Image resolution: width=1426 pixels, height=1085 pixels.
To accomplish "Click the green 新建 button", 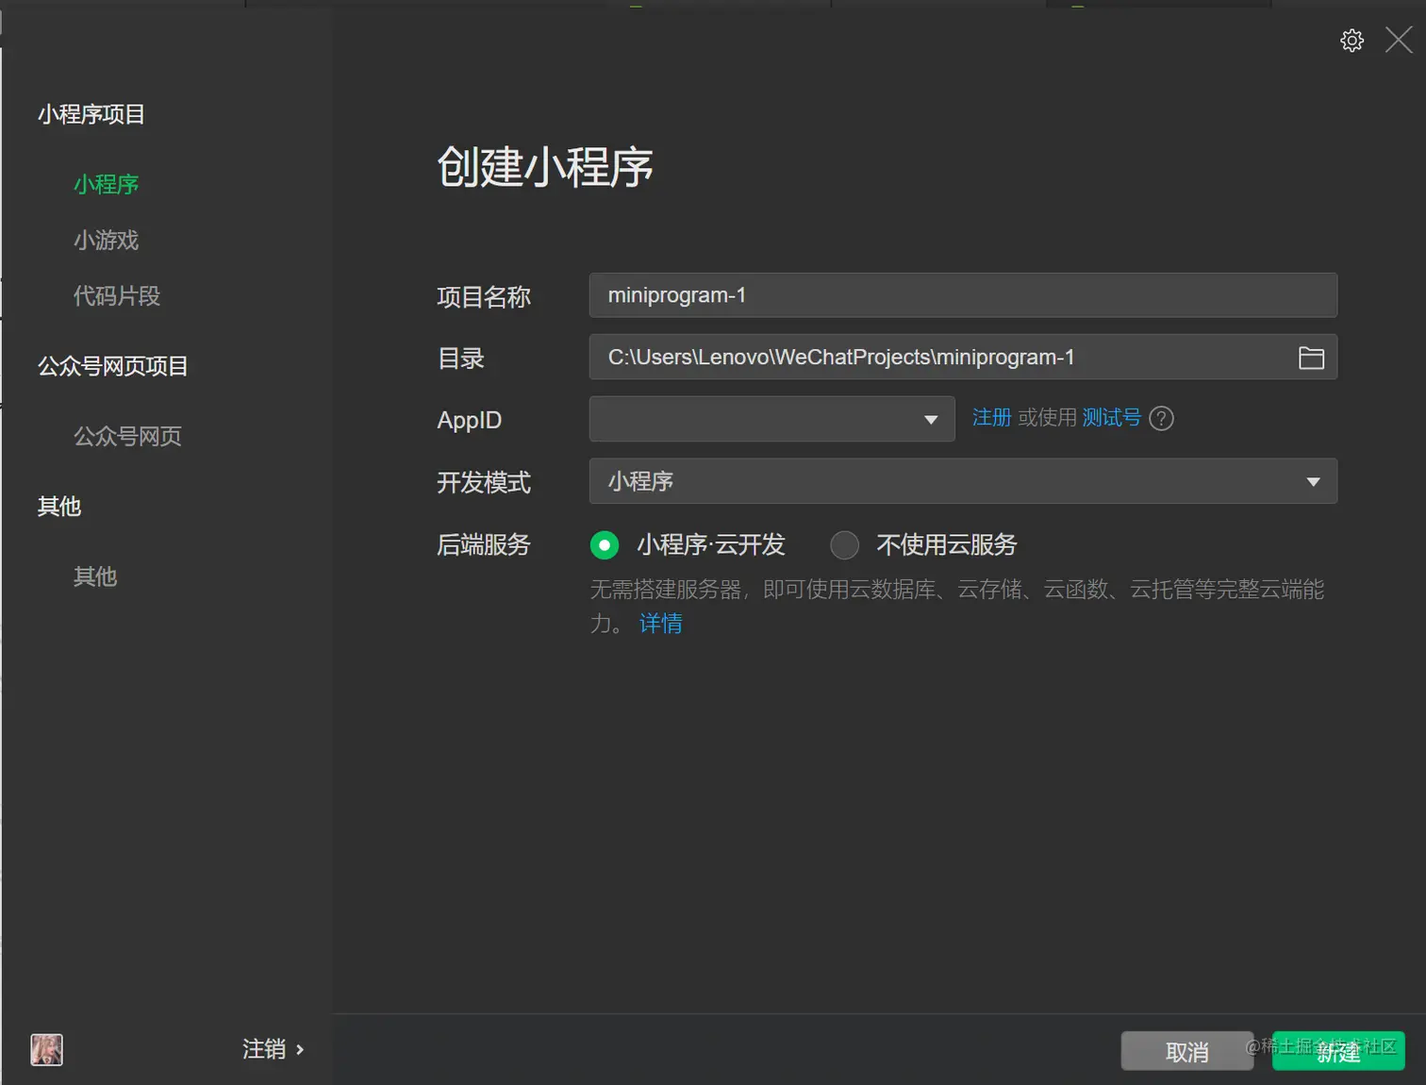I will coord(1338,1051).
